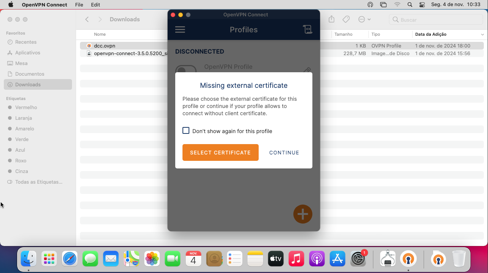Viewport: 488px width, 273px height.
Task: Show Todas as Etiquetas
Action: pyautogui.click(x=38, y=182)
